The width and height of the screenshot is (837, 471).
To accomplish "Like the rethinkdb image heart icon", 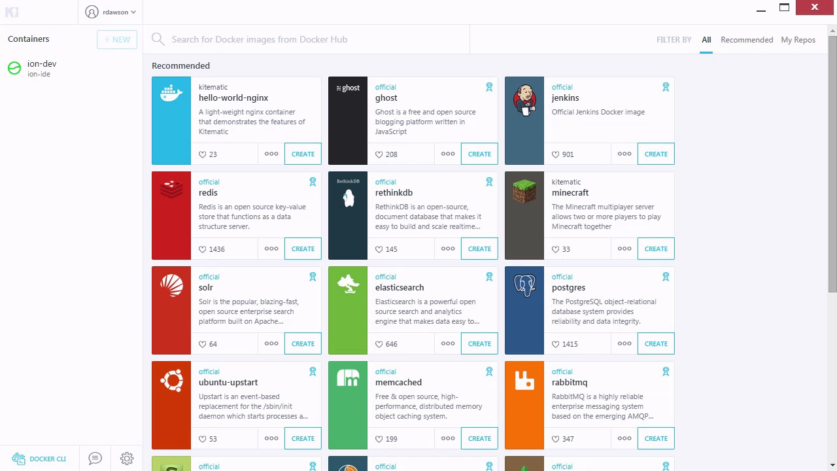I will (x=379, y=249).
